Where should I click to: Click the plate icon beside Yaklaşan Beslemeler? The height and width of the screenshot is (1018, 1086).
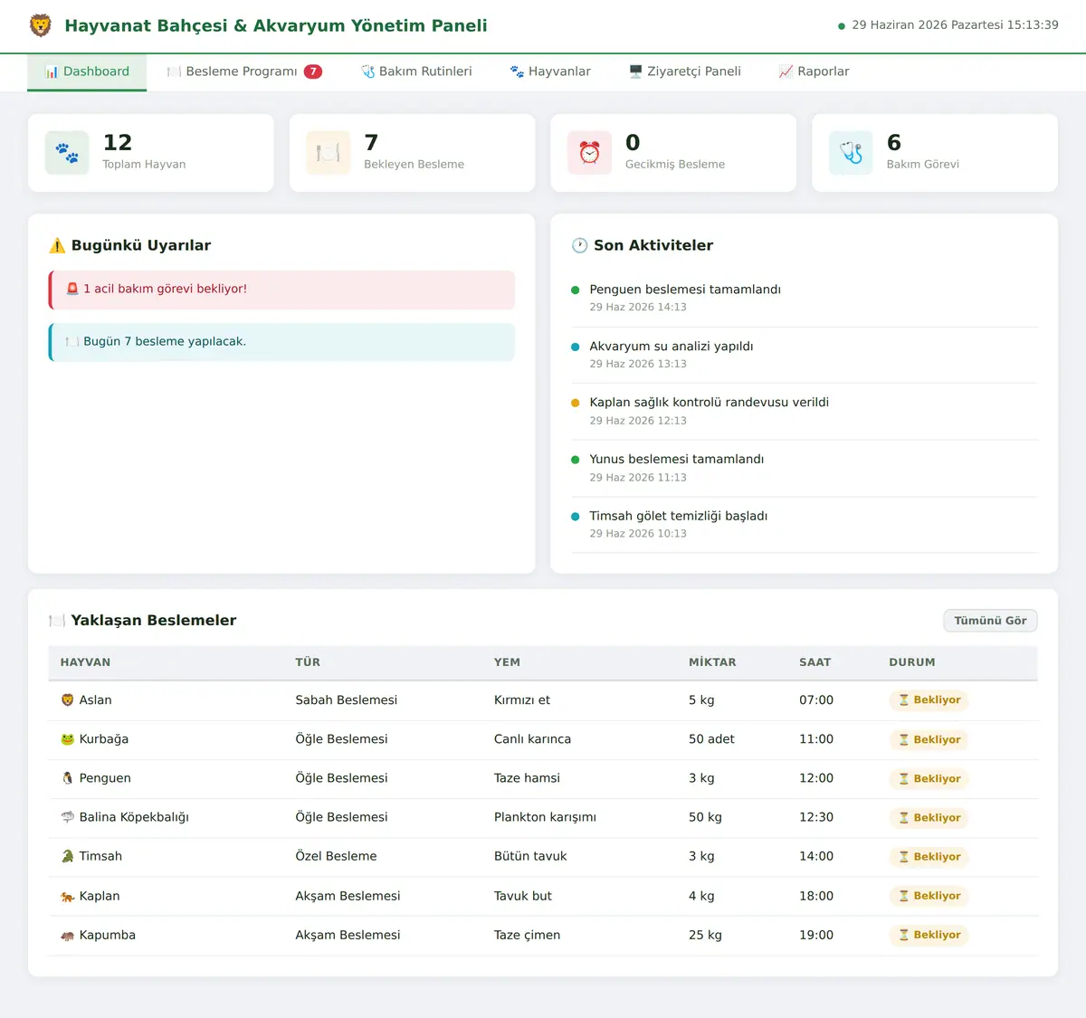click(x=57, y=621)
